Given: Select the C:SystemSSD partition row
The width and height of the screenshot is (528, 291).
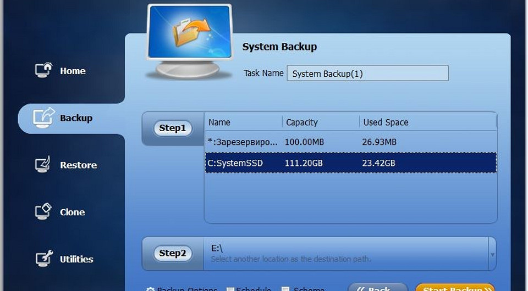Looking at the screenshot, I should (350, 163).
